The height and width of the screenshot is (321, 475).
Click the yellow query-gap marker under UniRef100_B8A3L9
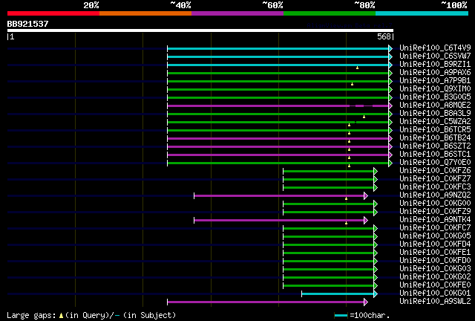click(x=364, y=117)
